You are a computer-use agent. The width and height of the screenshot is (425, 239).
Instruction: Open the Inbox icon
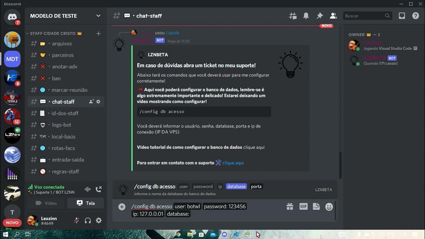click(x=402, y=16)
